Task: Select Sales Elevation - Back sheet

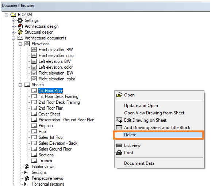Action: pos(58,143)
